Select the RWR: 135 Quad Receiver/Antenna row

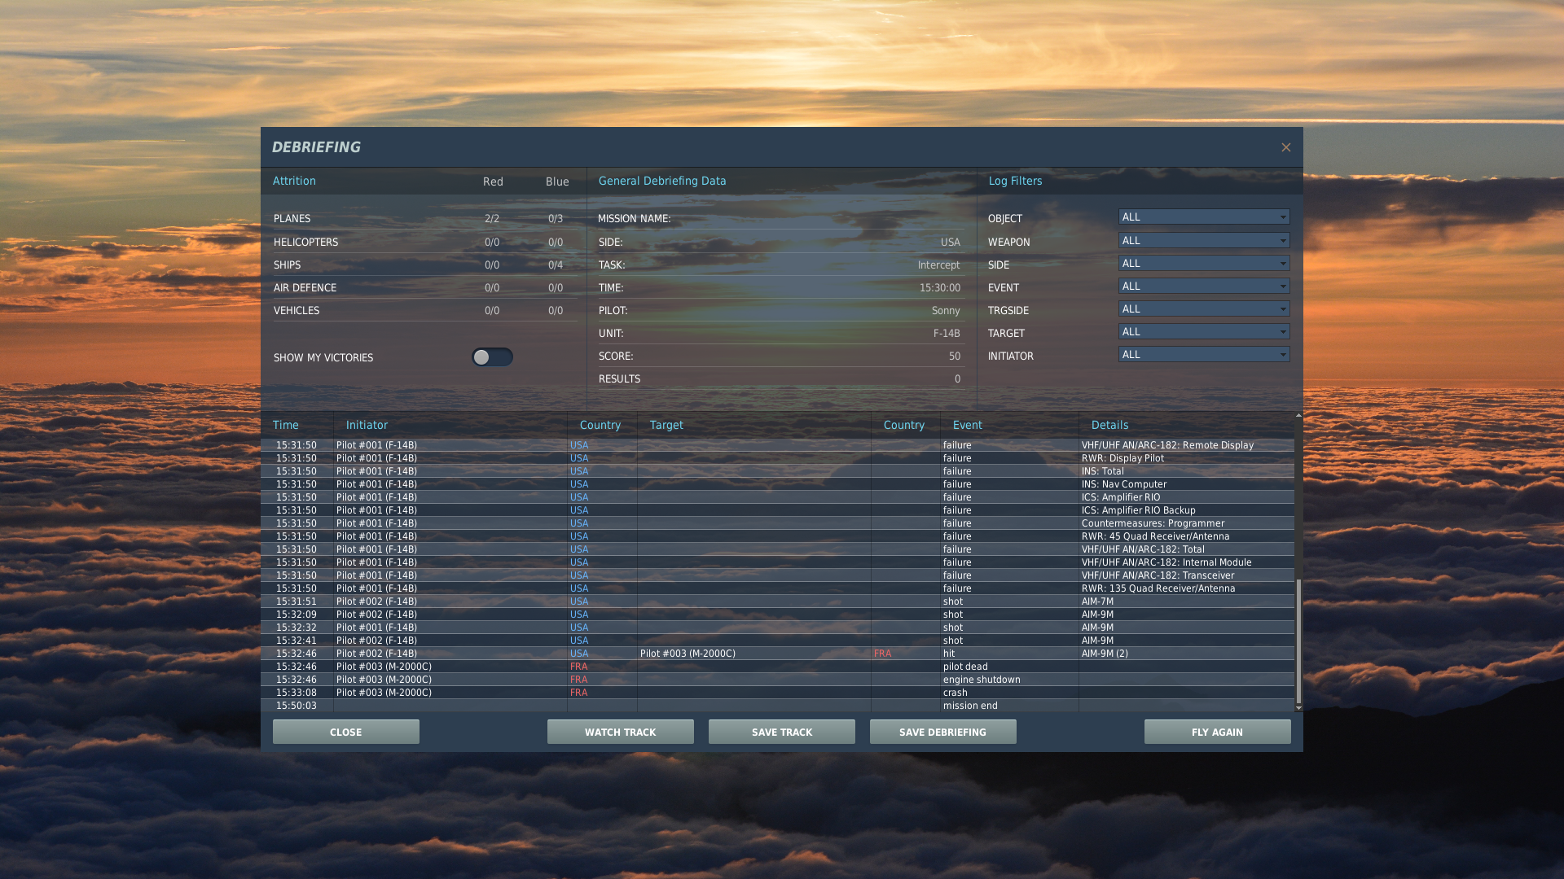pyautogui.click(x=777, y=588)
